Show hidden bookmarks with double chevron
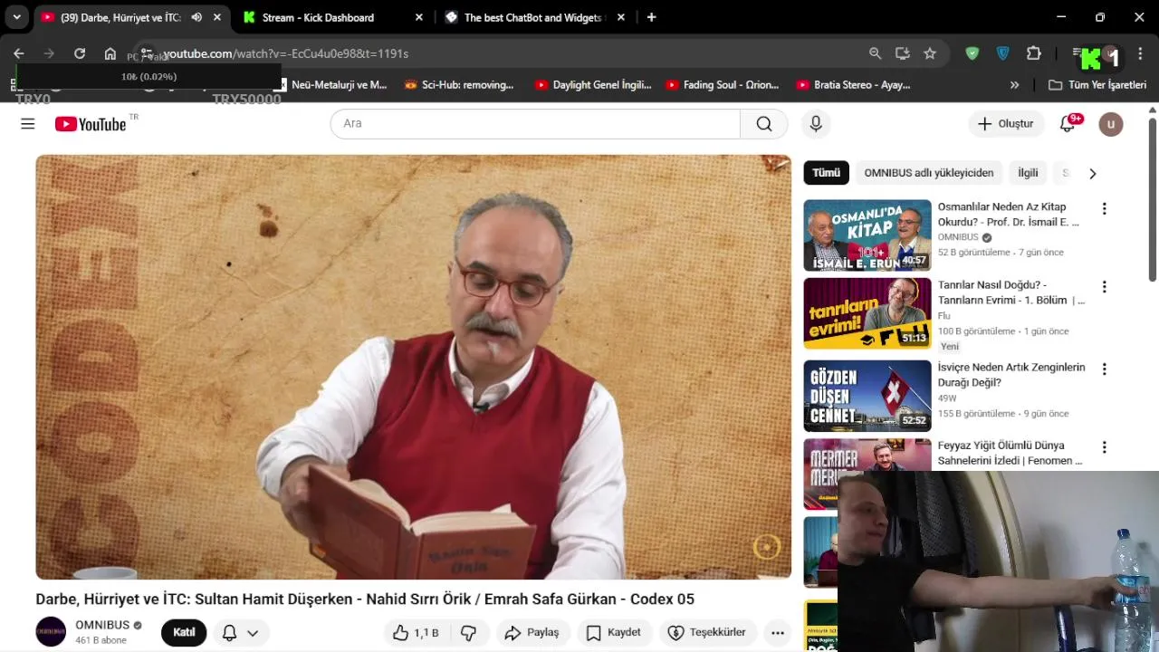The height and width of the screenshot is (652, 1159). click(1014, 85)
